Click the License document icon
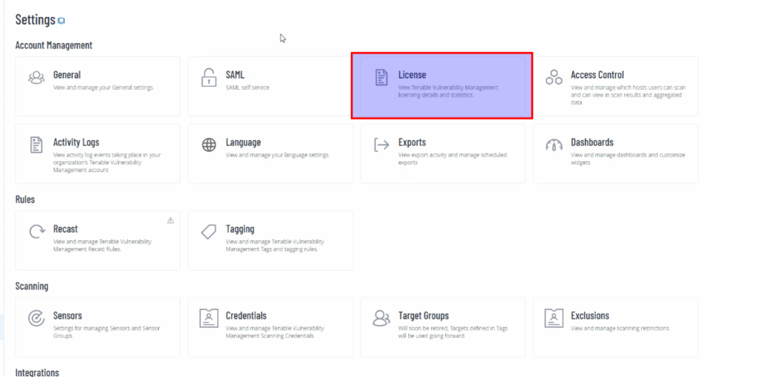This screenshot has width=761, height=377. coord(381,77)
